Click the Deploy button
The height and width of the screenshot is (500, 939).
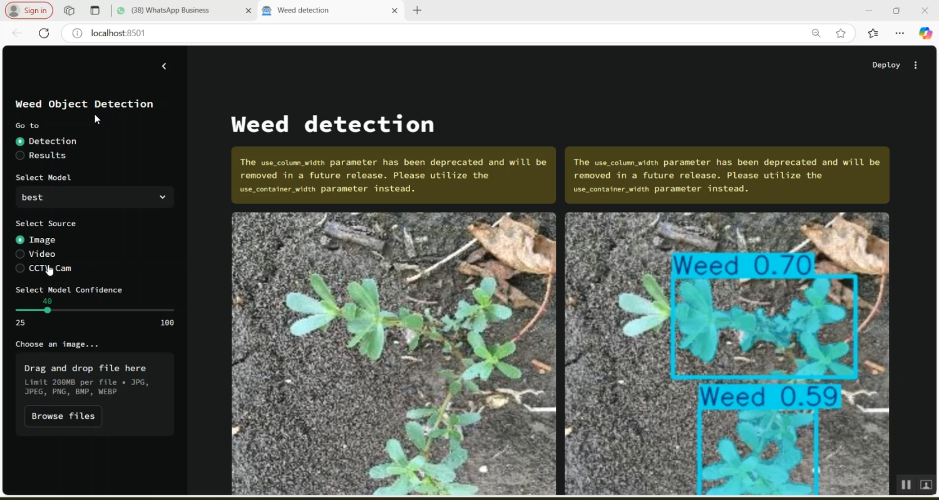tap(885, 64)
